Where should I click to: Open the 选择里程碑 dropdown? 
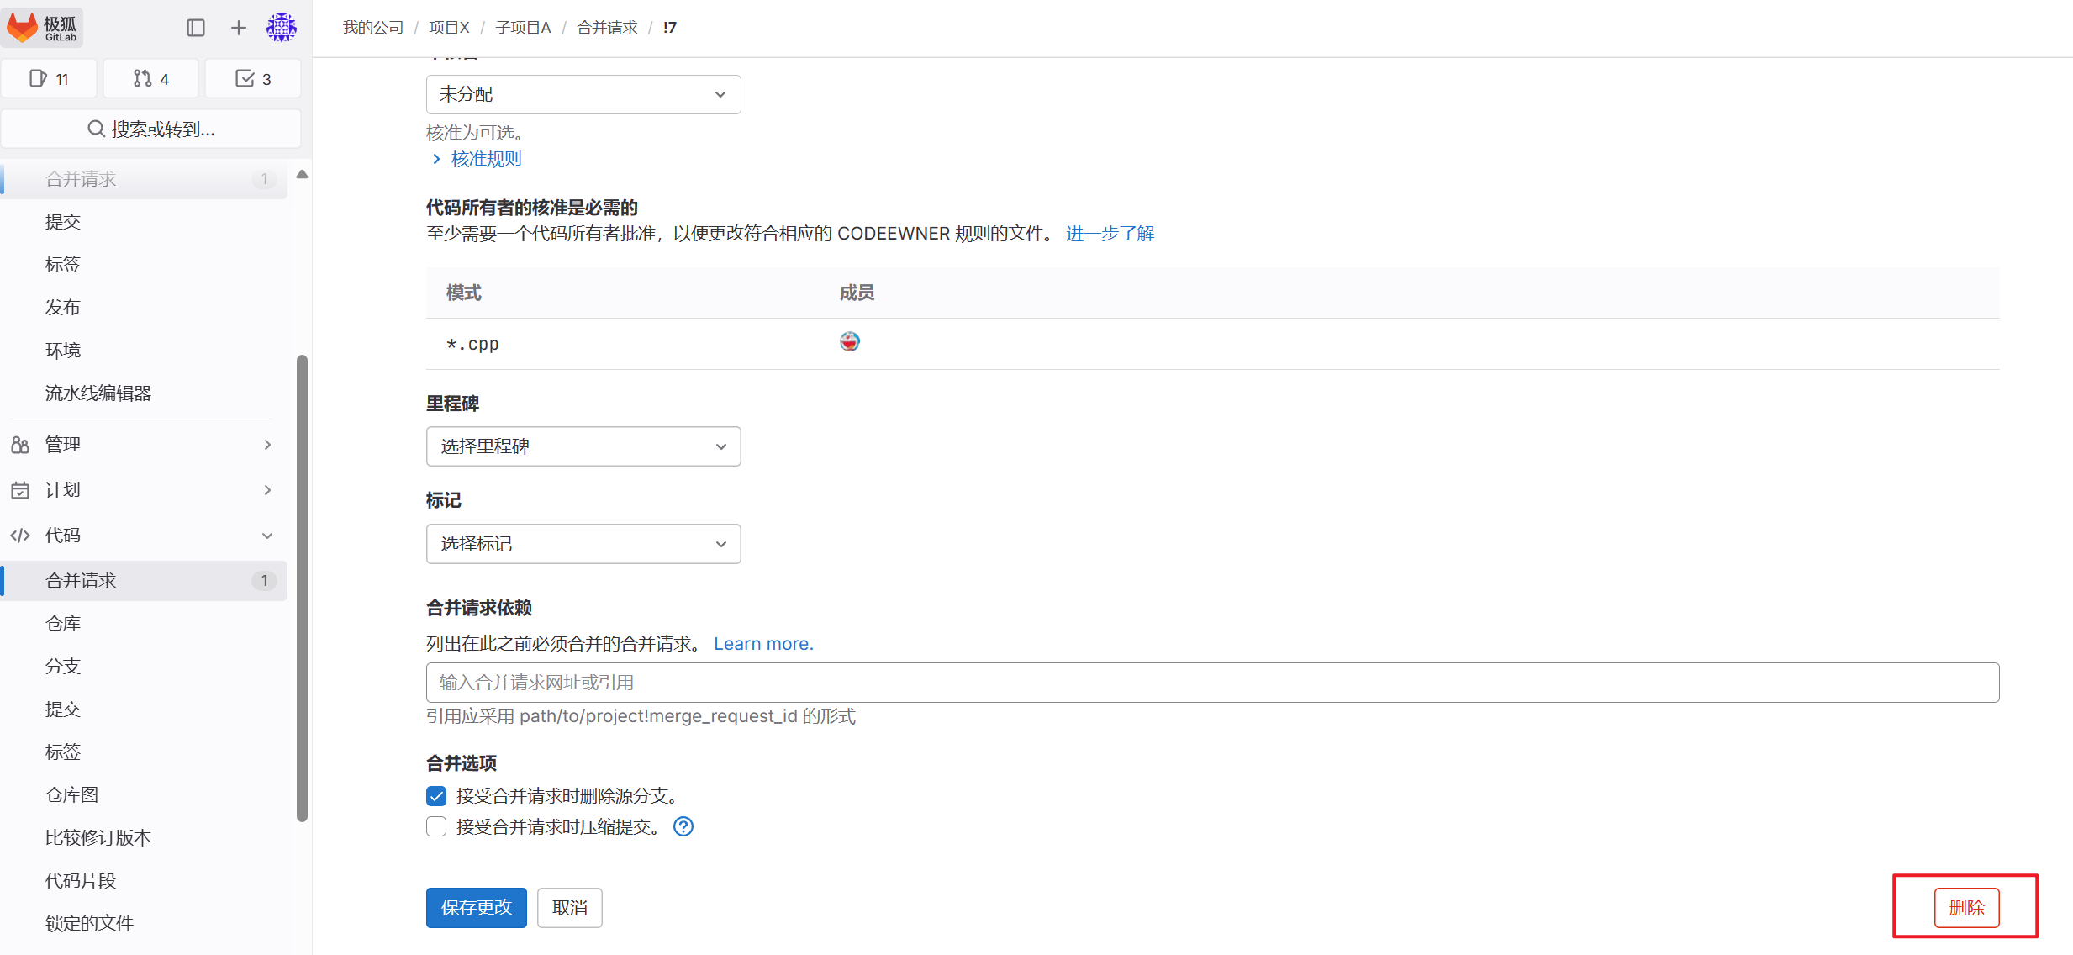tap(583, 446)
